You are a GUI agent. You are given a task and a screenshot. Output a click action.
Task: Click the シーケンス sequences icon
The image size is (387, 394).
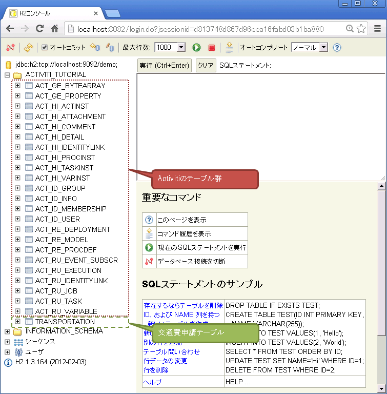pyautogui.click(x=18, y=342)
